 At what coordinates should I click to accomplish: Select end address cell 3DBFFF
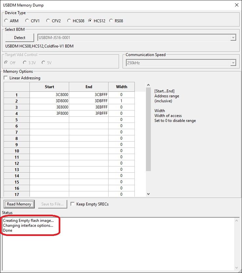[x=89, y=101]
